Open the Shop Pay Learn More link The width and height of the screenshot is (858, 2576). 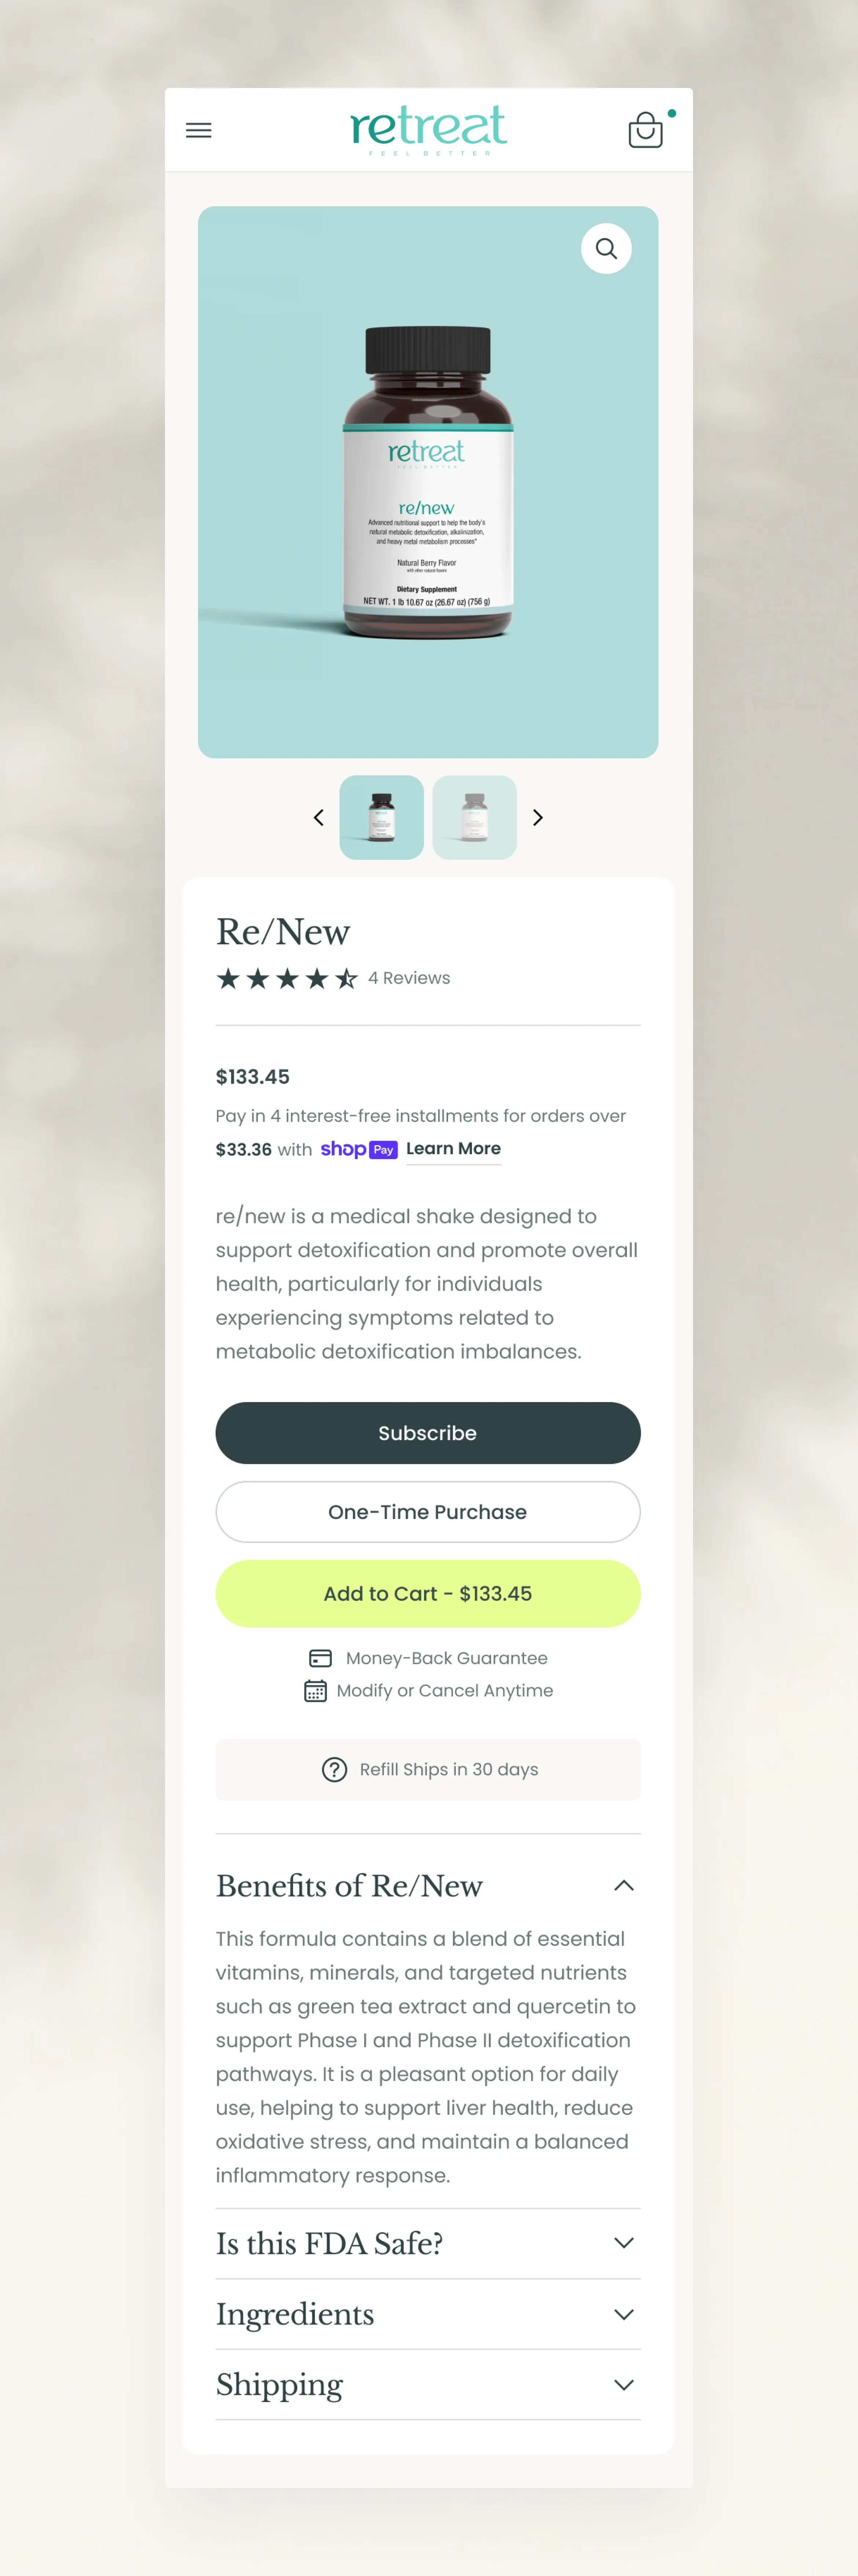[453, 1149]
